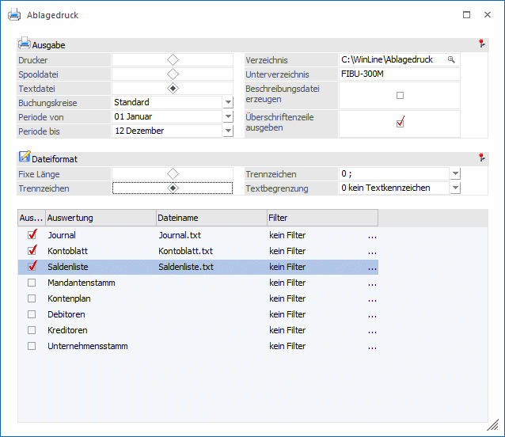Click the pin icon in Ausgabe header
505x437 pixels.
(480, 44)
